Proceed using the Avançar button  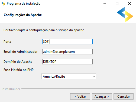click(x=102, y=97)
